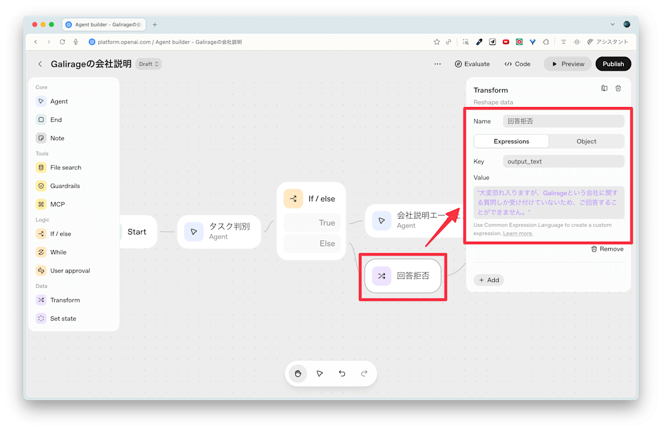Select the 会社説明 Agent node on canvas
Viewport: 662px width, 431px height.
point(415,220)
